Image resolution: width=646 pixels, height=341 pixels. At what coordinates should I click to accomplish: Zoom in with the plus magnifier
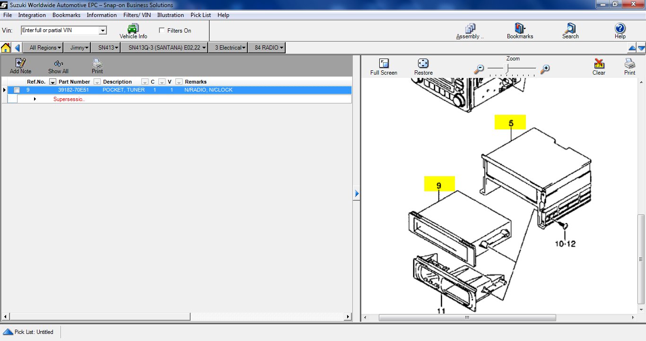[545, 69]
